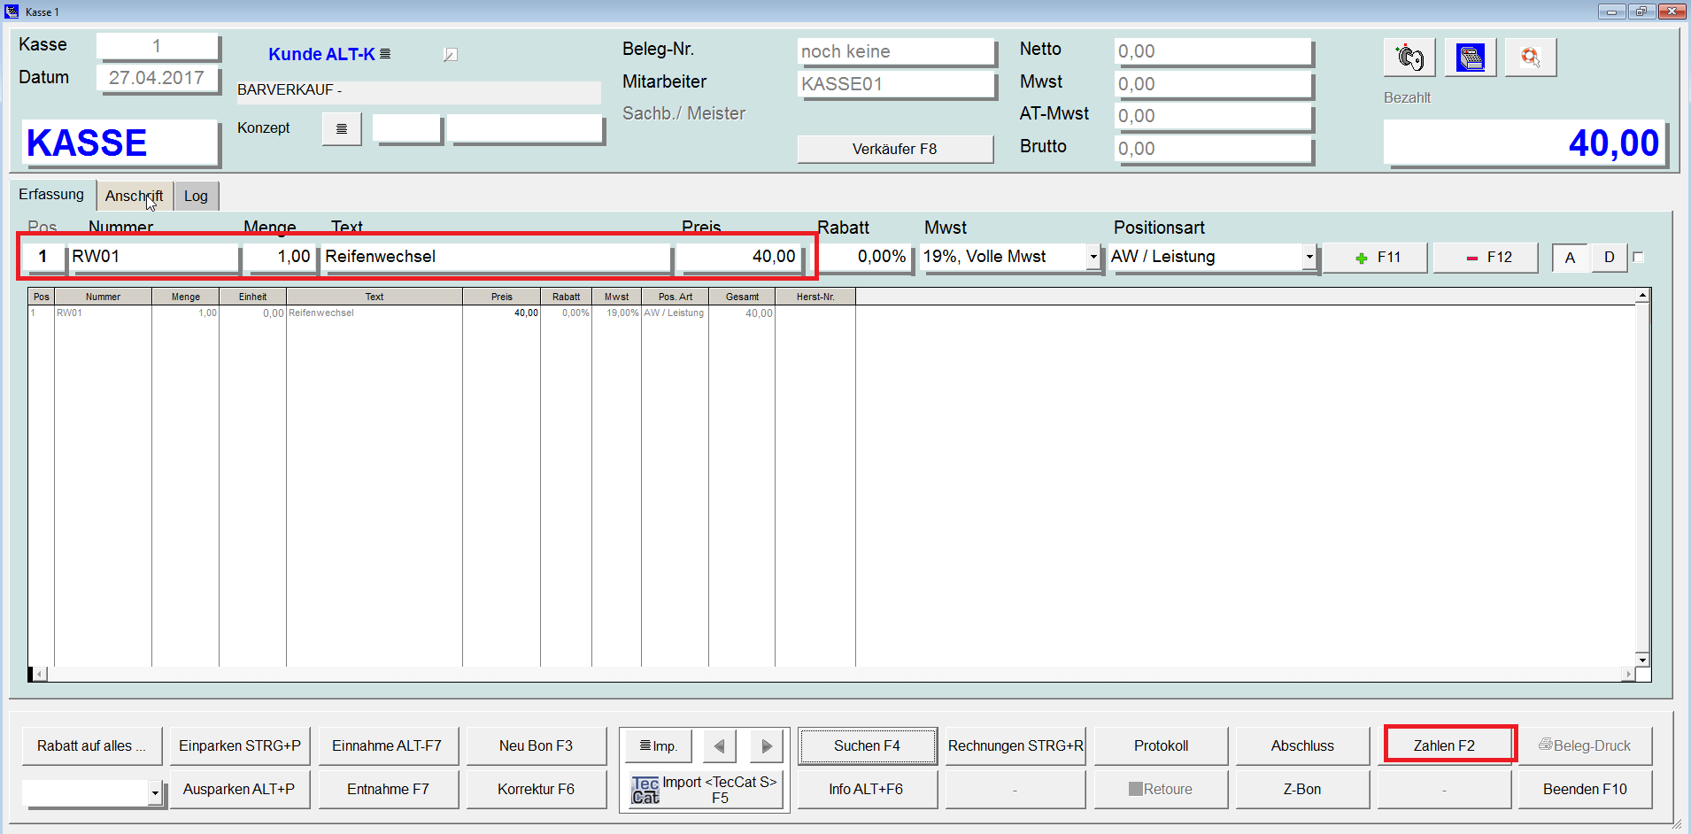The width and height of the screenshot is (1691, 834).
Task: Remove position with red minus F12
Action: [x=1487, y=258]
